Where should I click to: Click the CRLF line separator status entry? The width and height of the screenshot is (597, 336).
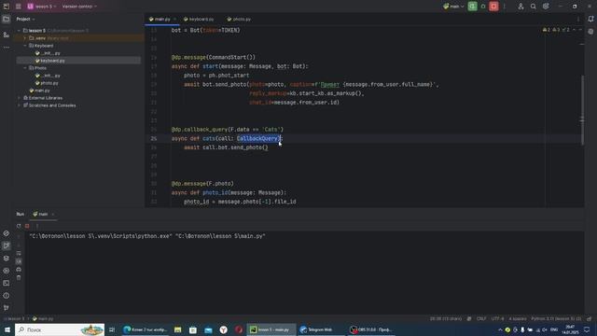tap(481, 318)
